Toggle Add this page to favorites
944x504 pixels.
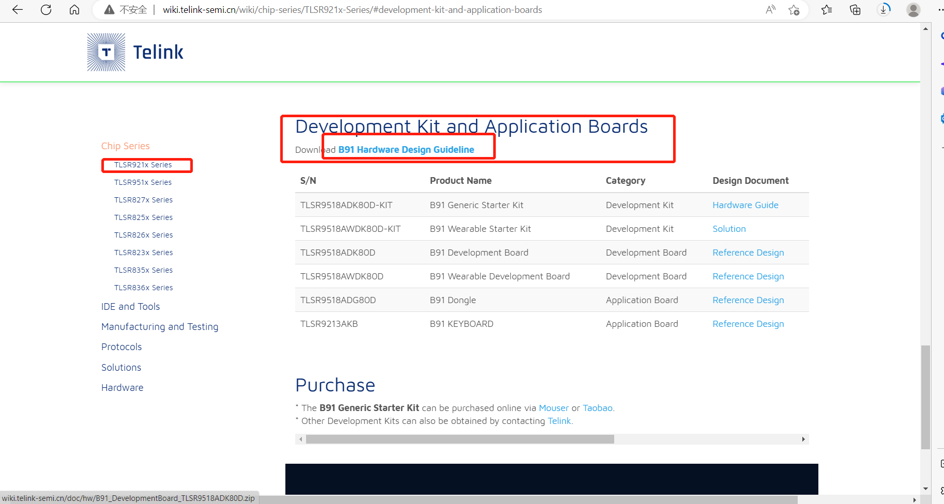pos(795,9)
